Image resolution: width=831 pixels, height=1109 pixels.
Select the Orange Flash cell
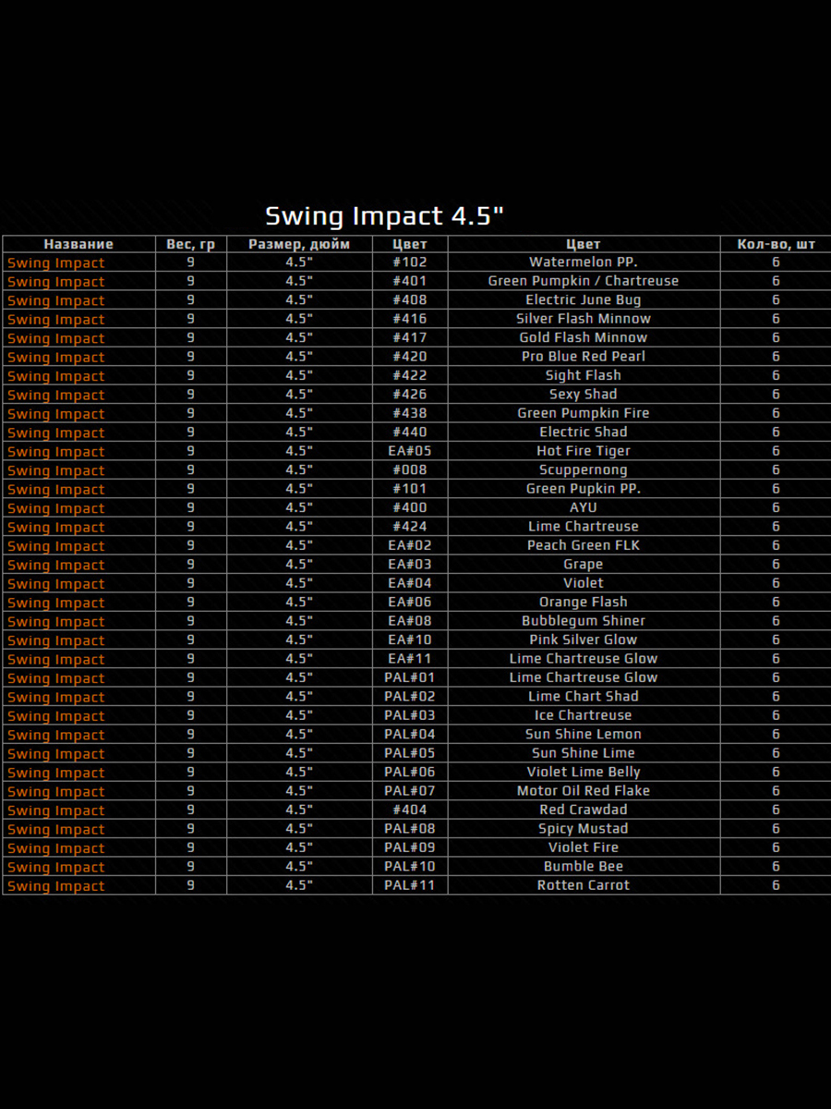click(x=584, y=602)
